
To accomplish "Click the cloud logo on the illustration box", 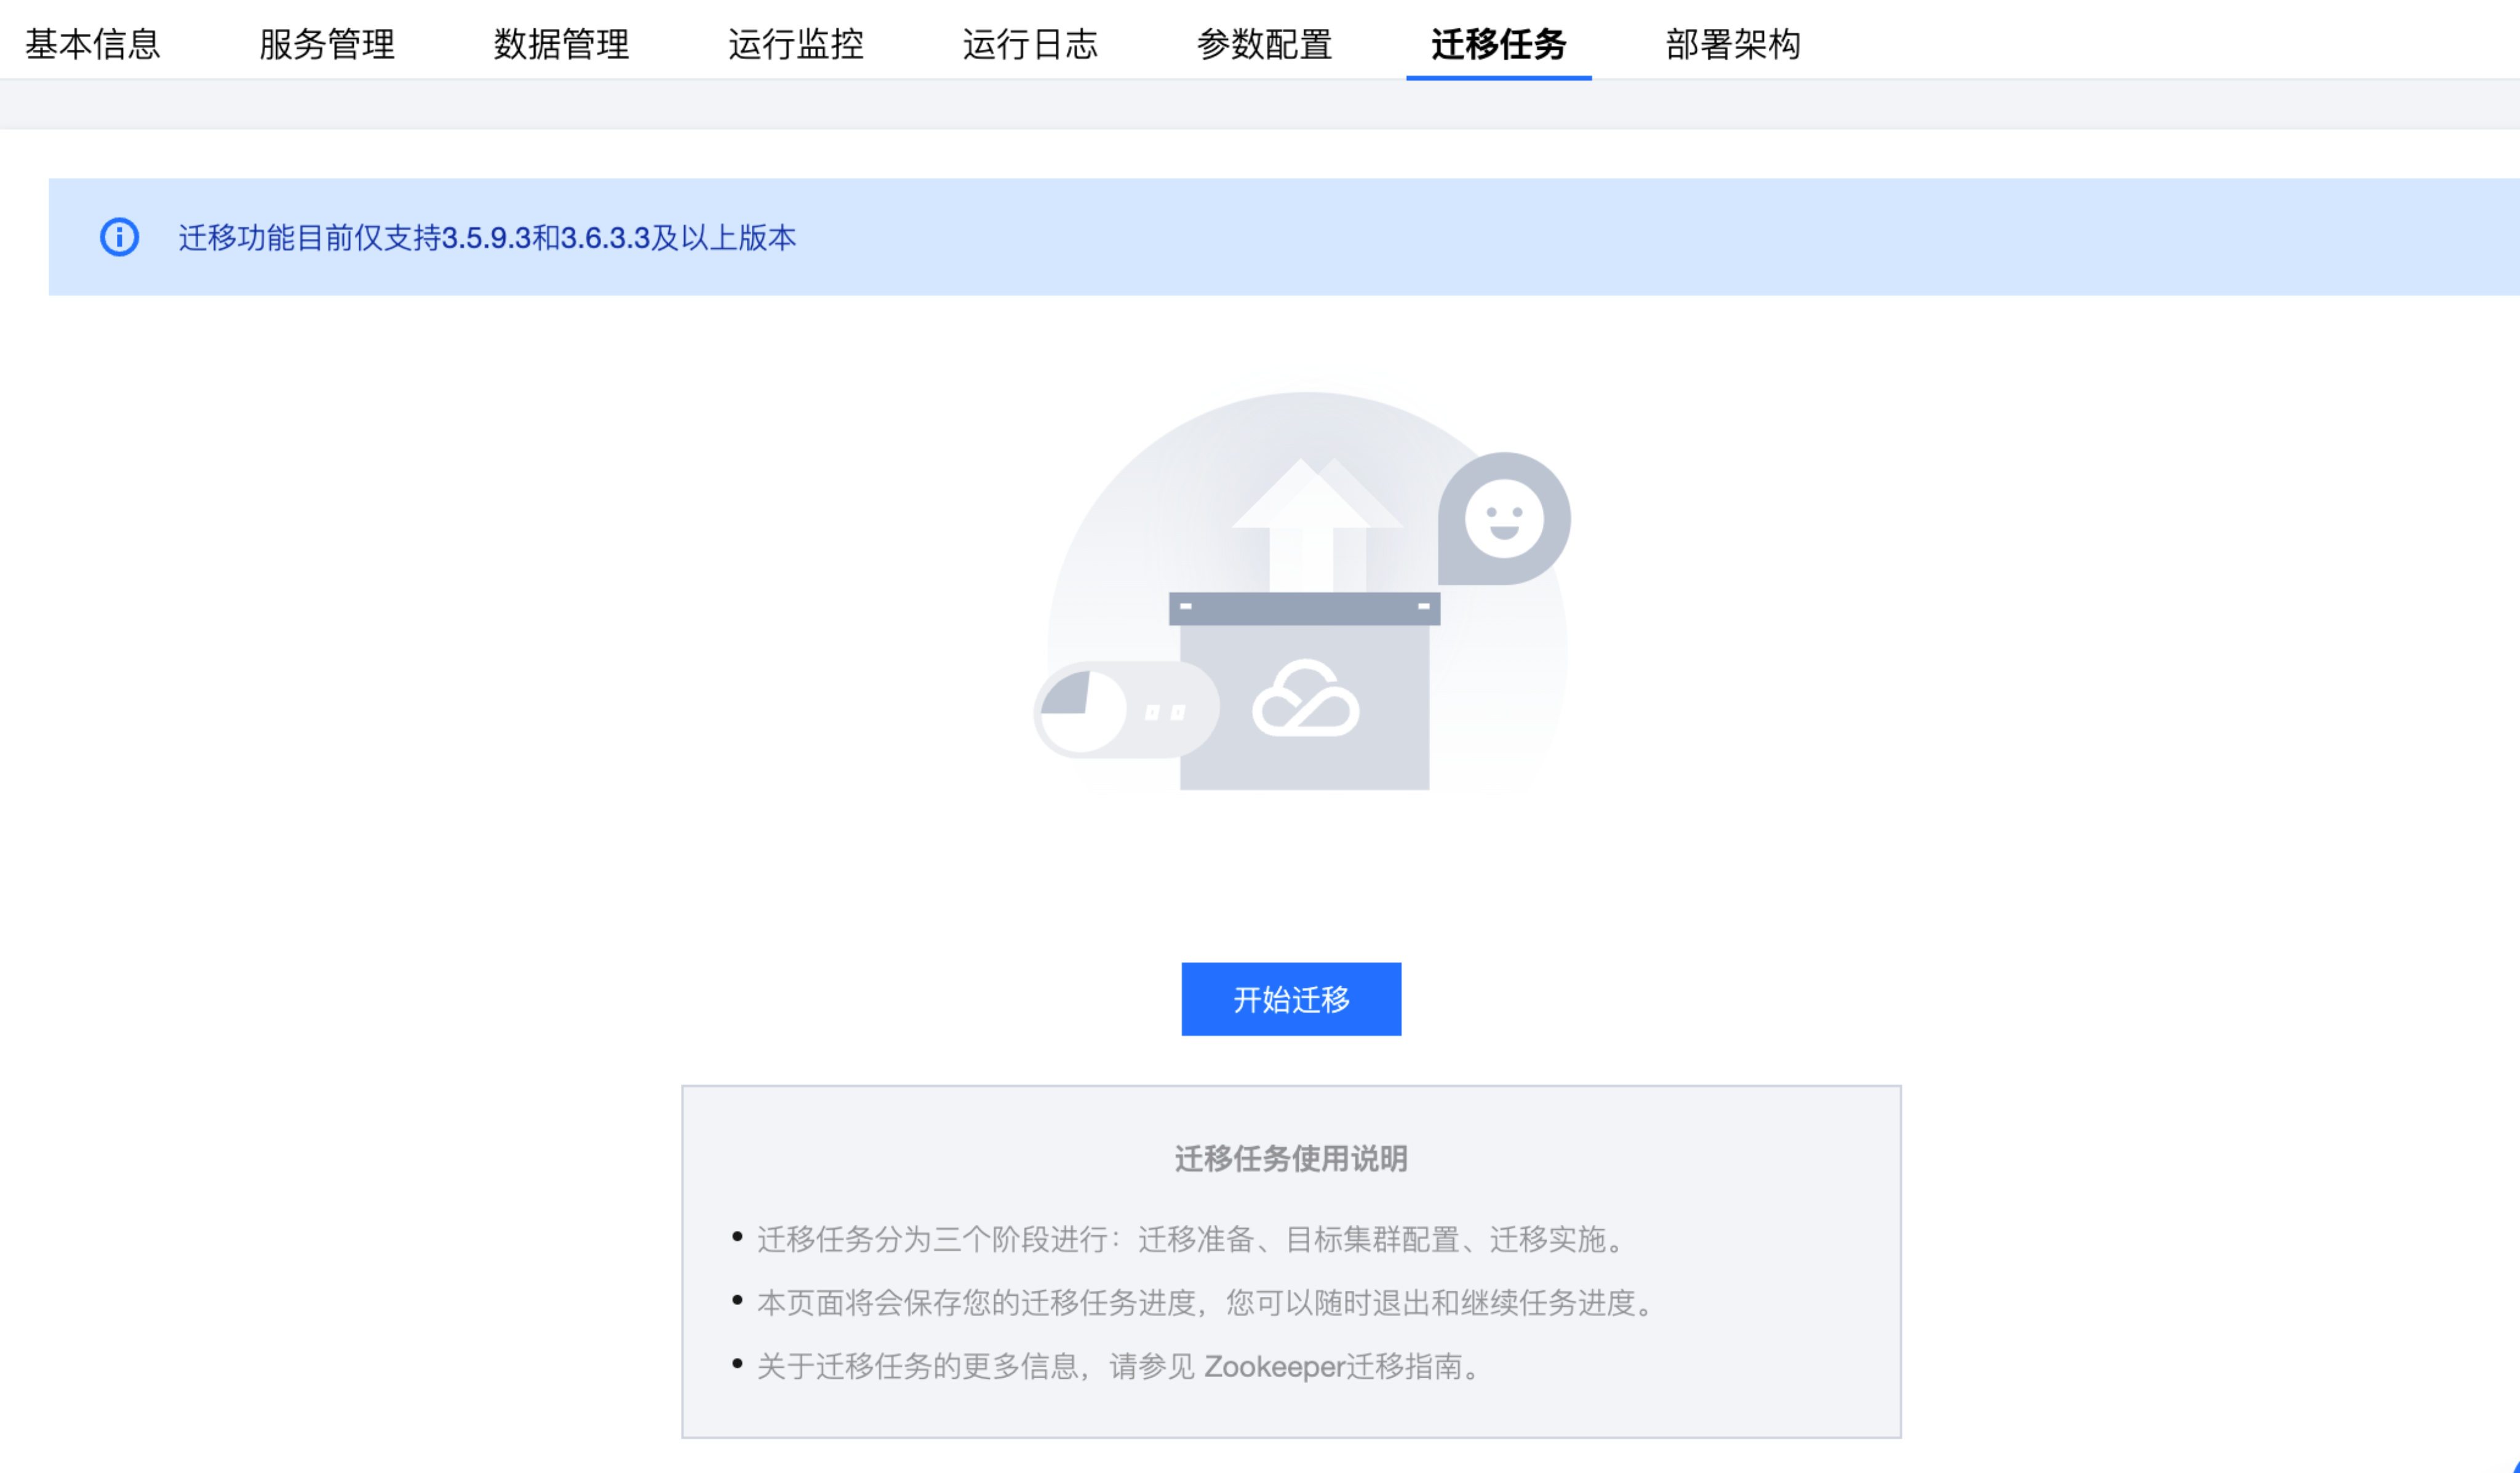I will tap(1305, 699).
